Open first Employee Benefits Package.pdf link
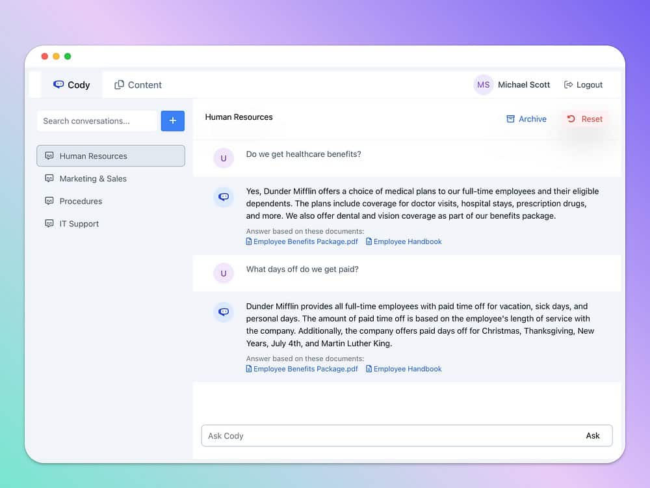 (305, 241)
